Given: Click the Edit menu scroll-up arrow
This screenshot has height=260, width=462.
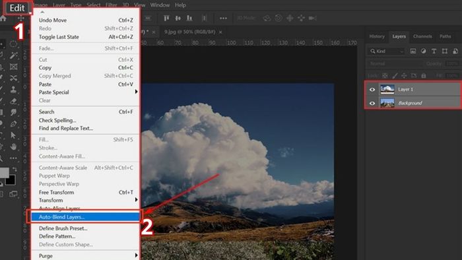Looking at the screenshot, I should click(42, 12).
